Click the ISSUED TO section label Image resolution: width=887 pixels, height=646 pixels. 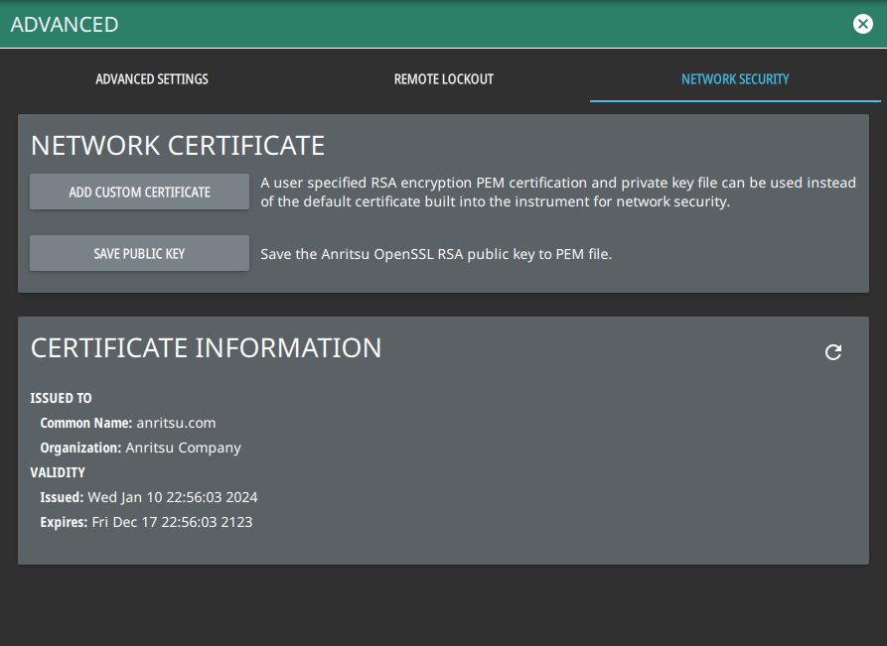click(61, 398)
